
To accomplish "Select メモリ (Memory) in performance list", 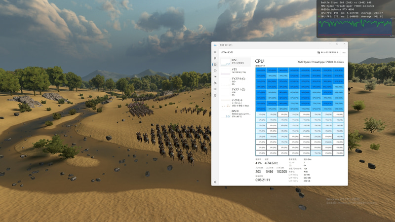I will tap(236, 71).
